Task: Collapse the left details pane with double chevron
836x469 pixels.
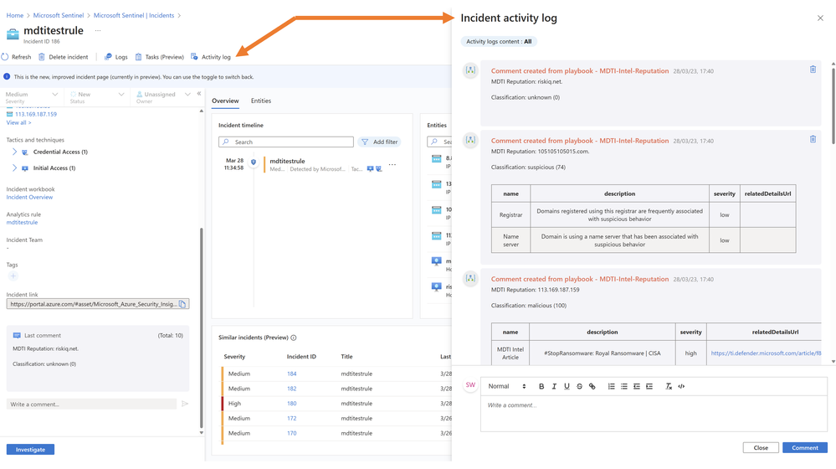Action: pyautogui.click(x=199, y=94)
